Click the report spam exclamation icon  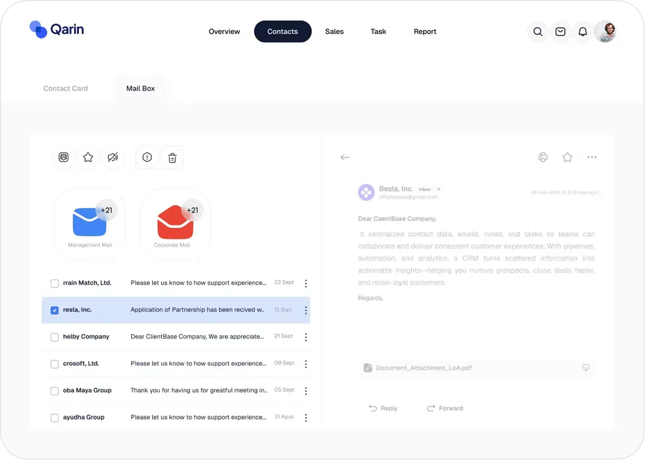147,157
